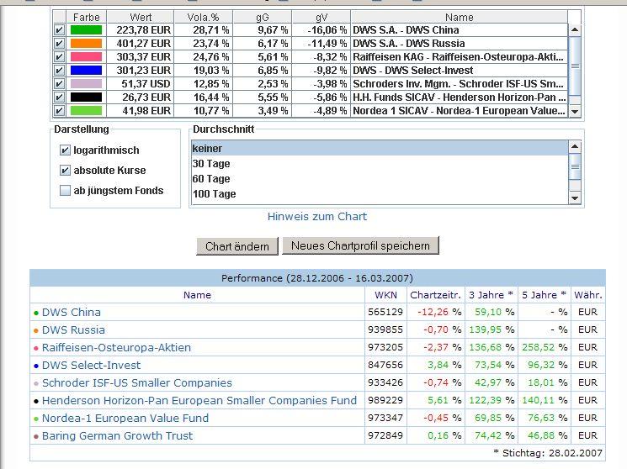
Task: Click the Vola.% column header
Action: [x=203, y=17]
